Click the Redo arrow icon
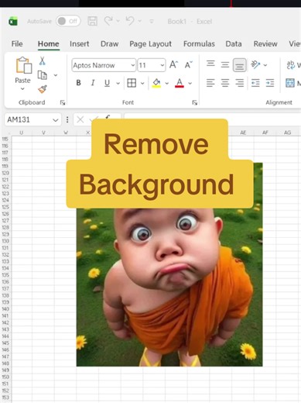 (108, 21)
